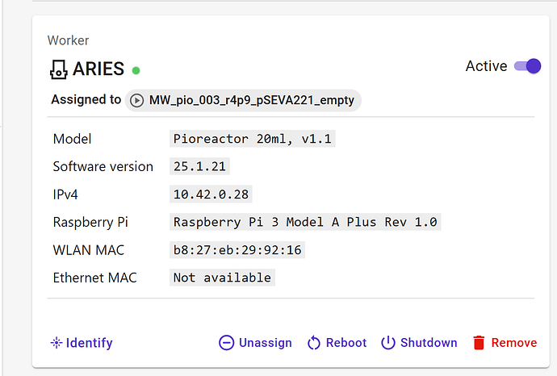The width and height of the screenshot is (557, 376).
Task: Reboot the ARIES worker
Action: tap(337, 343)
